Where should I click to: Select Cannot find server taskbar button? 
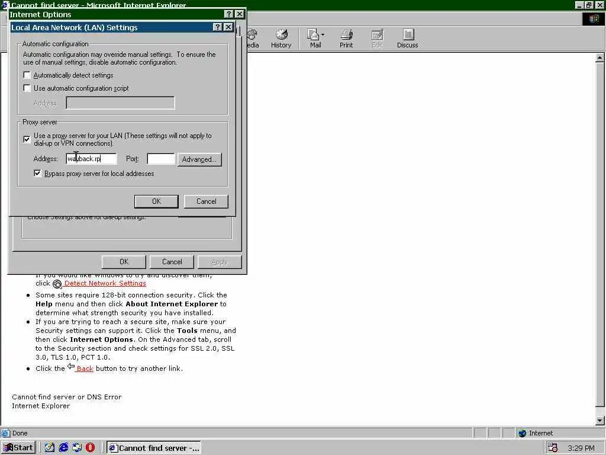click(154, 448)
